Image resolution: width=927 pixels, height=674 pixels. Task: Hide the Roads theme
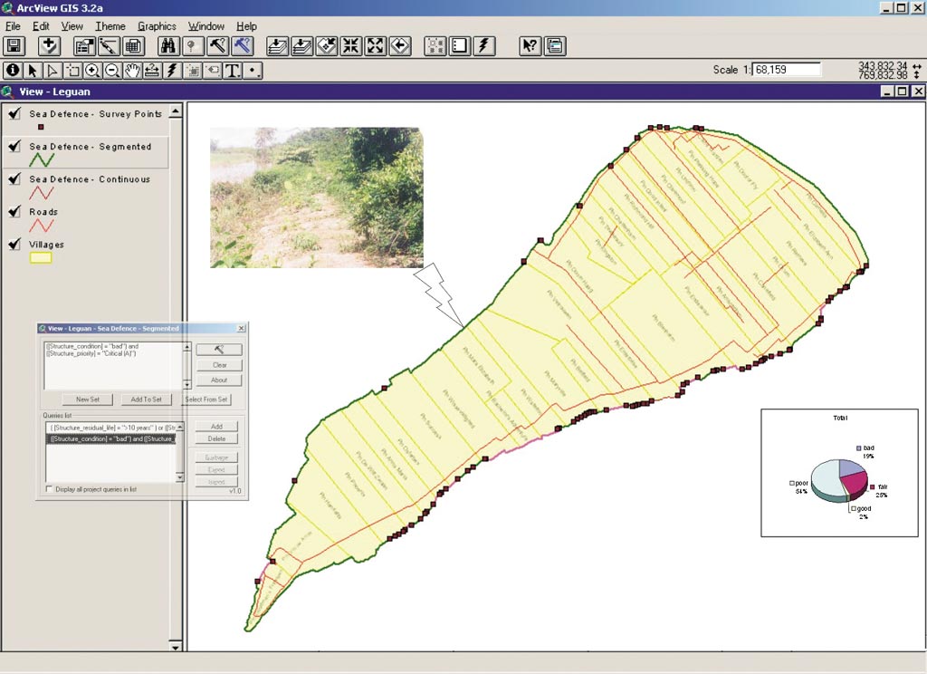coord(14,211)
